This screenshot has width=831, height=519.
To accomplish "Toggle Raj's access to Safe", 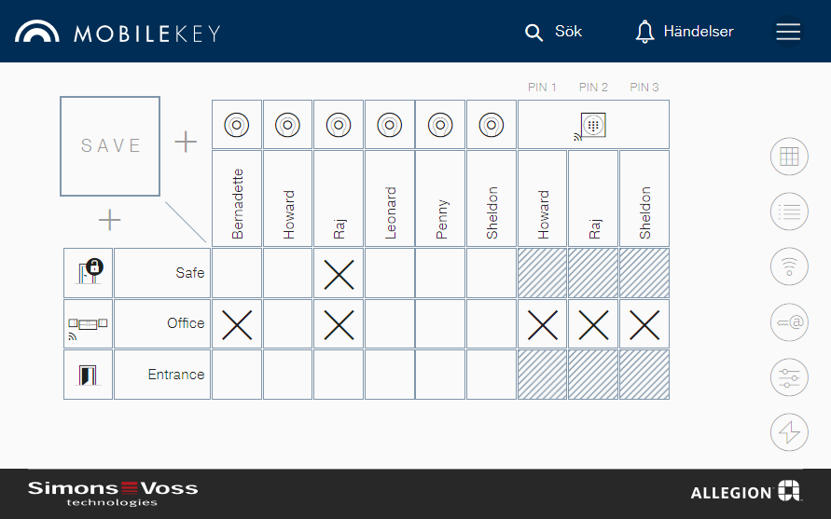I will pyautogui.click(x=339, y=273).
